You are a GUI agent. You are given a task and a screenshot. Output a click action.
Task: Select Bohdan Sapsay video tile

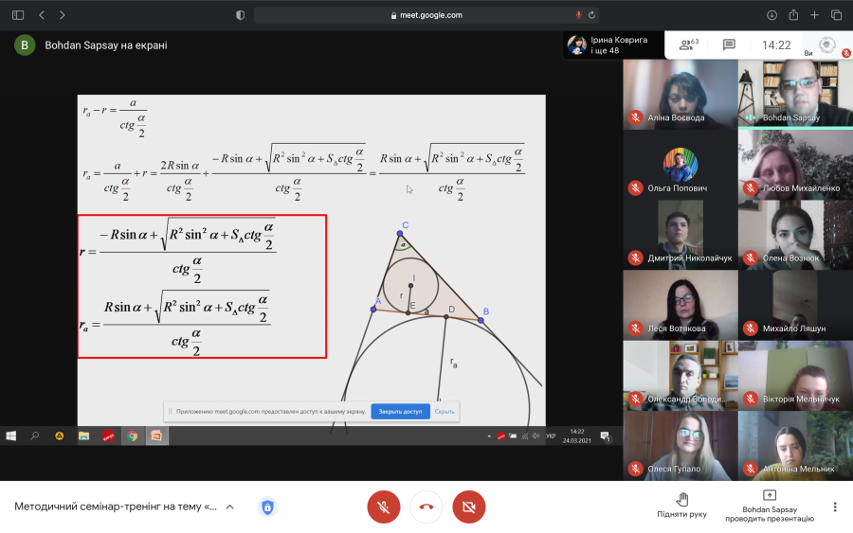[x=795, y=95]
